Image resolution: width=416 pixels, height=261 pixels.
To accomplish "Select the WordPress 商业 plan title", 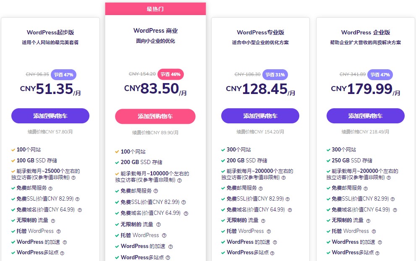I will [x=155, y=30].
